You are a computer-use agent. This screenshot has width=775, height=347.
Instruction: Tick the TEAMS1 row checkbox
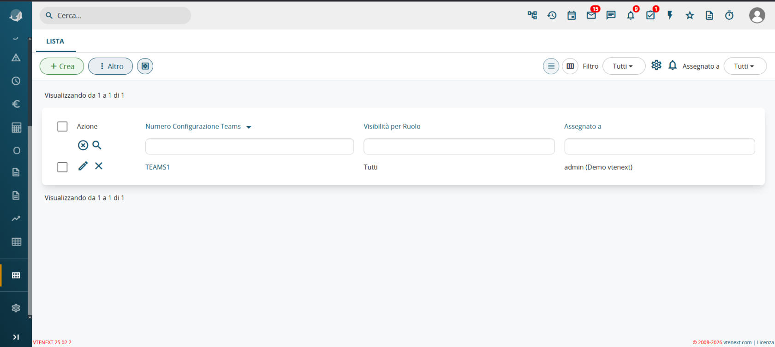(x=62, y=167)
